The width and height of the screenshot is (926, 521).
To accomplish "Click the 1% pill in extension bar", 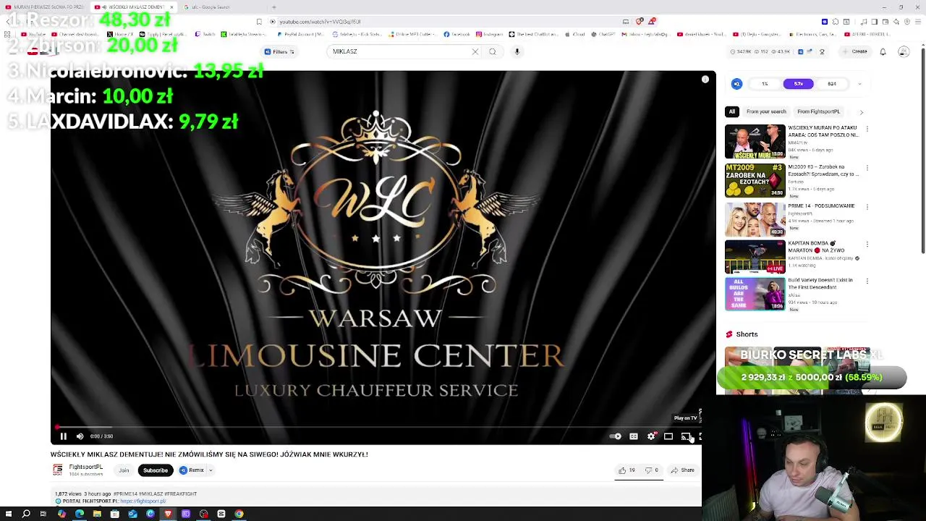I will 765,84.
